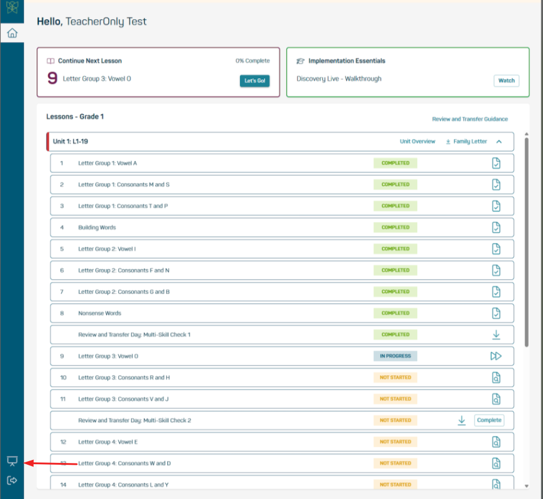Image resolution: width=543 pixels, height=499 pixels.
Task: Click the logout icon in sidebar
Action: [x=12, y=480]
